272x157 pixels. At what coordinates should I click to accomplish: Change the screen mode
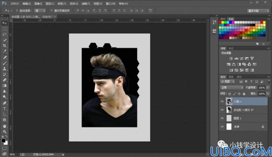click(5, 154)
